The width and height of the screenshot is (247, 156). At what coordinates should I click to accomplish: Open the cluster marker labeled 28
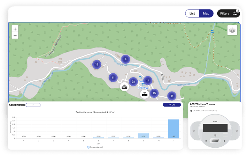pyautogui.click(x=133, y=82)
